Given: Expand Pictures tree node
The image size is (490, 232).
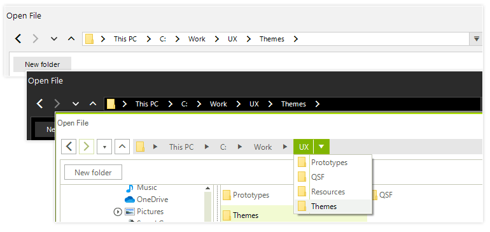Looking at the screenshot, I should pos(118,212).
